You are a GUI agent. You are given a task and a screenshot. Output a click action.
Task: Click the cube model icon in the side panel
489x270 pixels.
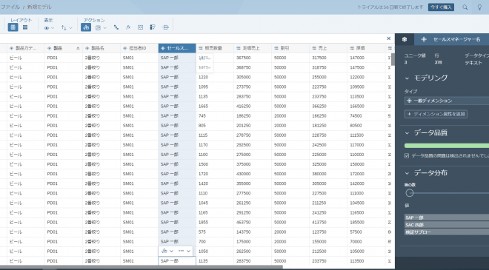click(405, 39)
